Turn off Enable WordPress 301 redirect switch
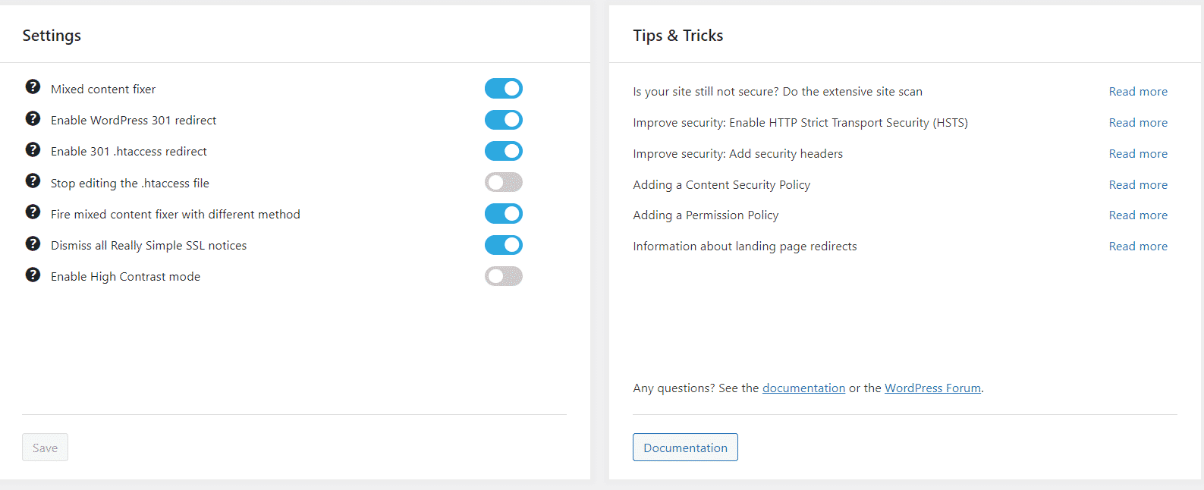The width and height of the screenshot is (1204, 490). point(504,120)
